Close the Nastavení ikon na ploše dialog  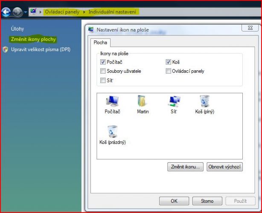(x=250, y=28)
